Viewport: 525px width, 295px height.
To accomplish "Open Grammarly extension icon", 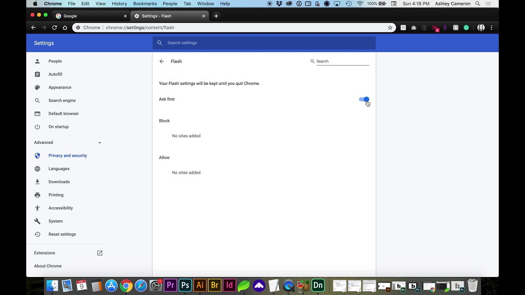I will tap(466, 27).
